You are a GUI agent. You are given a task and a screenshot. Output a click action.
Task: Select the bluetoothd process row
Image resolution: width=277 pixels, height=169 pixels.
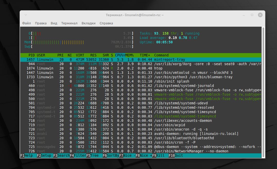[x=141, y=138]
